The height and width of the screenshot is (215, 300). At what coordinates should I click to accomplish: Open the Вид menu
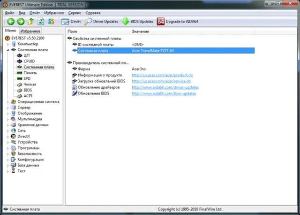coord(22,13)
